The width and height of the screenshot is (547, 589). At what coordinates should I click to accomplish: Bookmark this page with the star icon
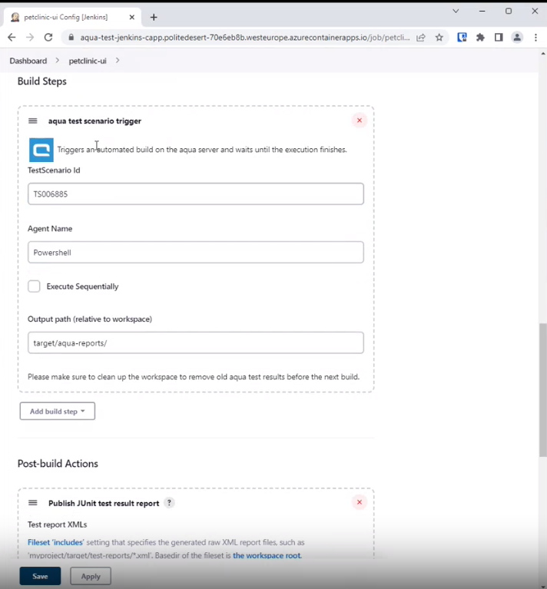click(x=439, y=37)
